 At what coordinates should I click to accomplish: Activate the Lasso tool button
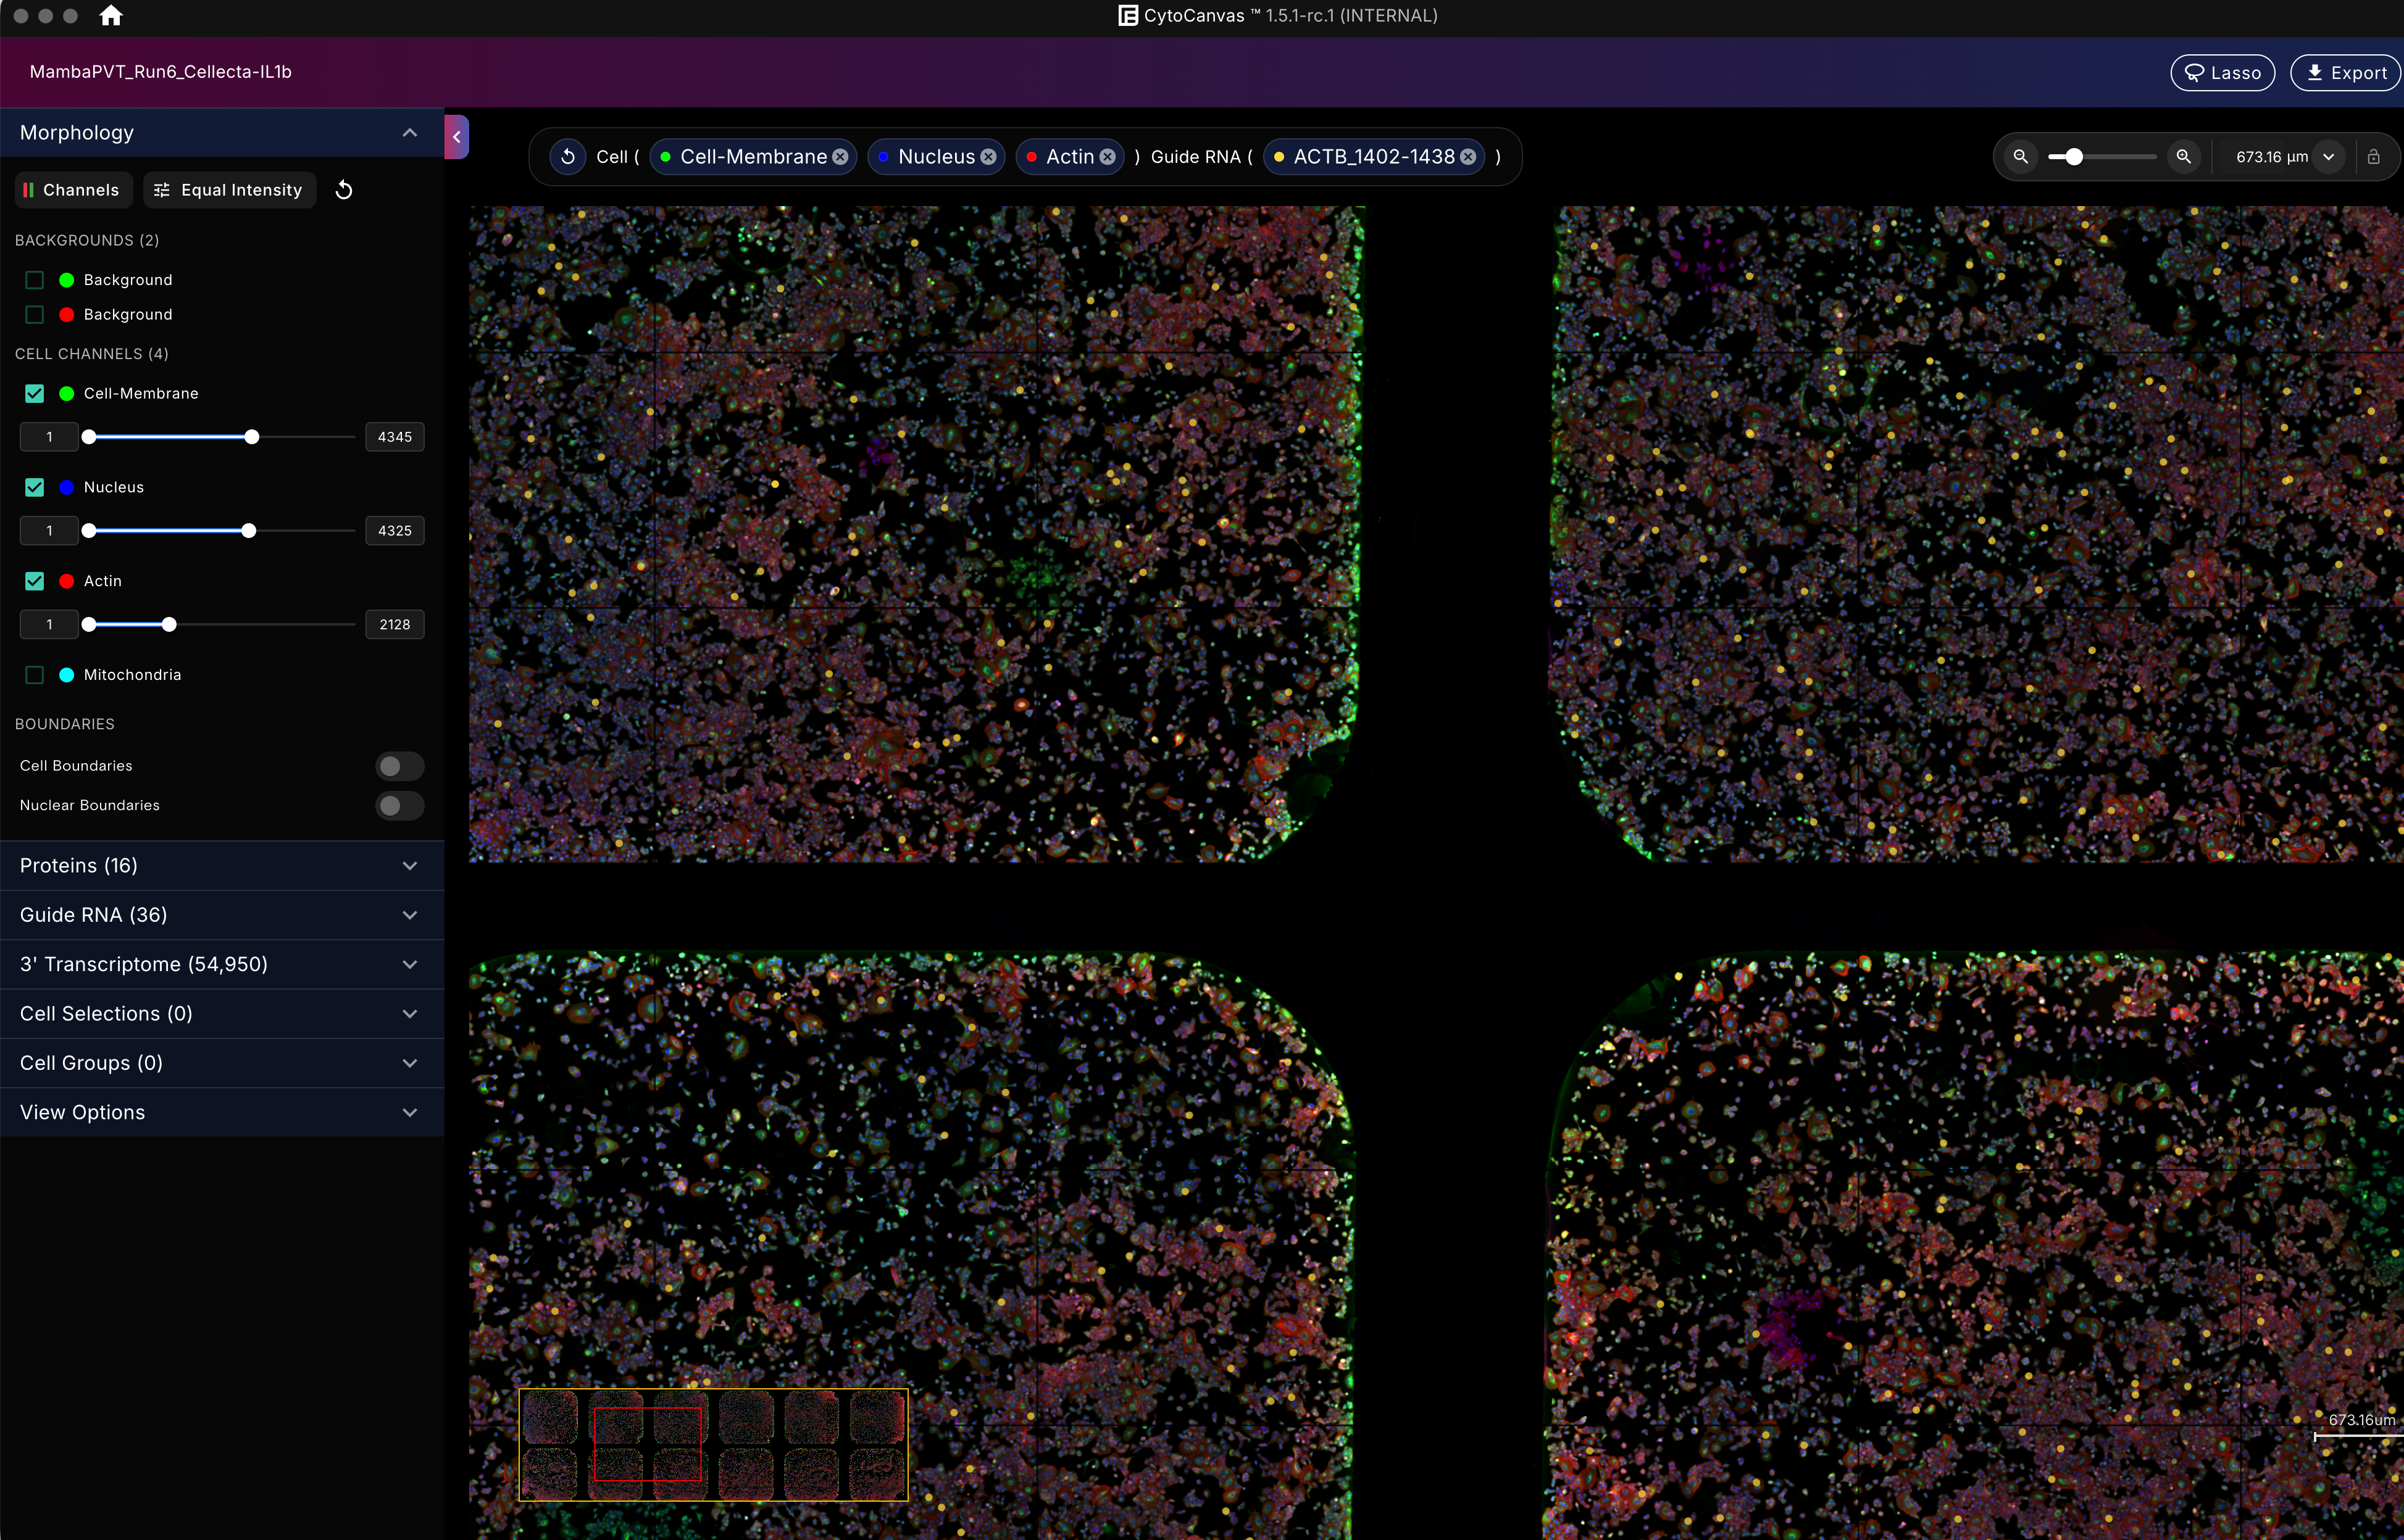[x=2223, y=73]
